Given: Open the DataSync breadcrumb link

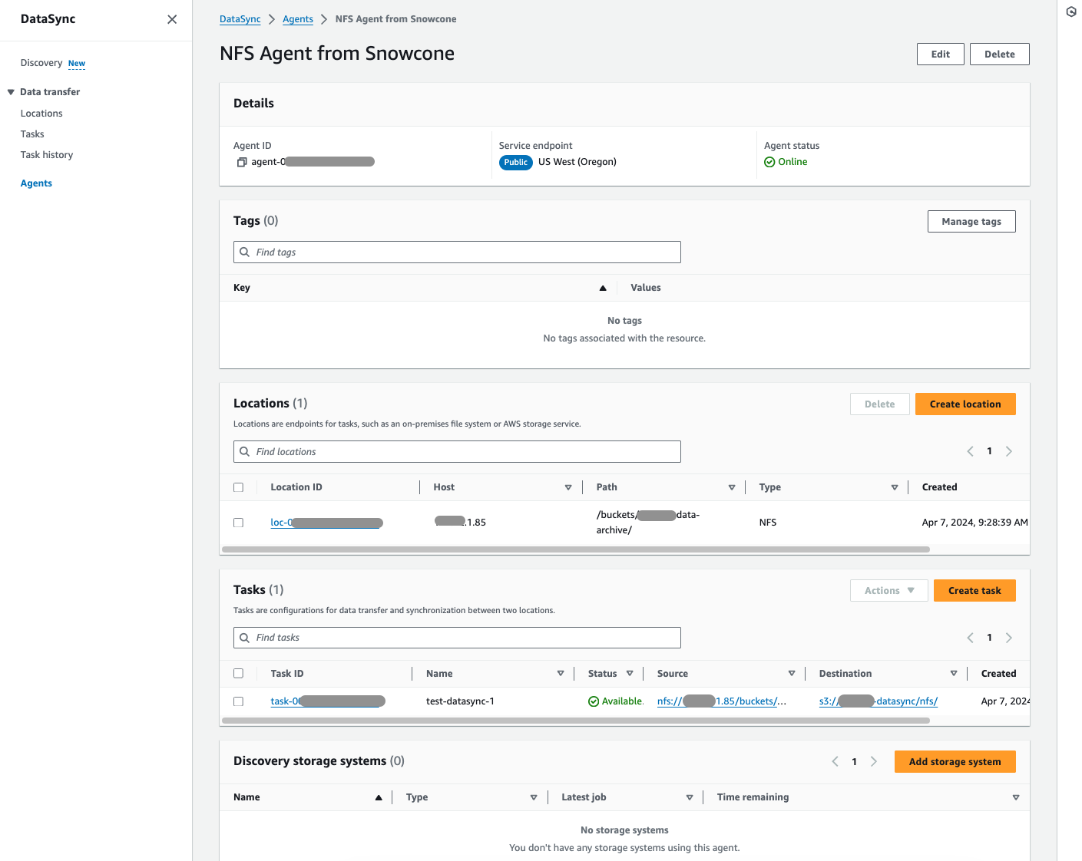Looking at the screenshot, I should click(x=240, y=19).
